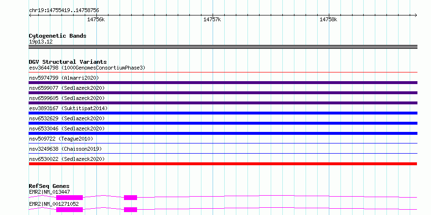Select the thin red line under esv3644798
Image resolution: width=431 pixels, height=215 pixels.
[223, 72]
